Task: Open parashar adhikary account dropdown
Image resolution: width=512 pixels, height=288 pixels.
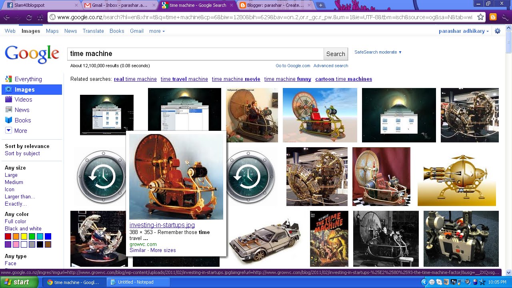Action: 464,31
